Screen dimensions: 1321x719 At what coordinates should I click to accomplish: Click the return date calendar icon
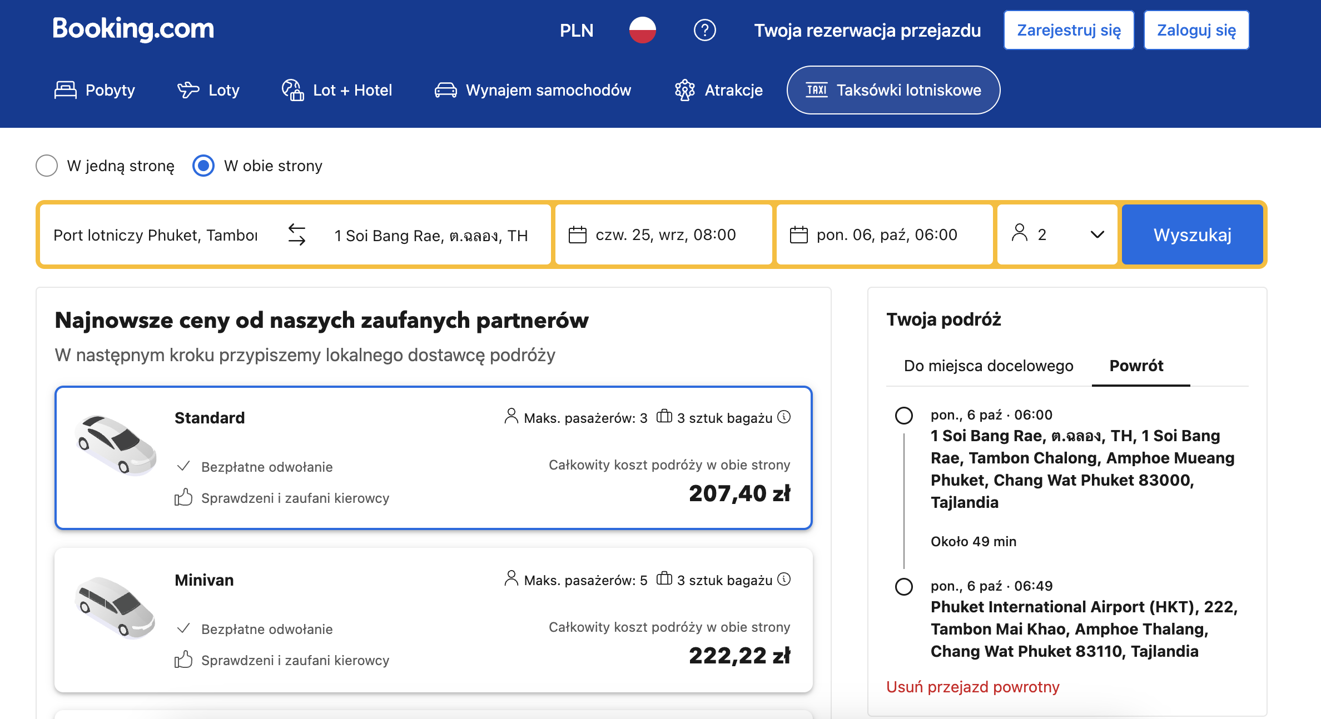click(799, 235)
